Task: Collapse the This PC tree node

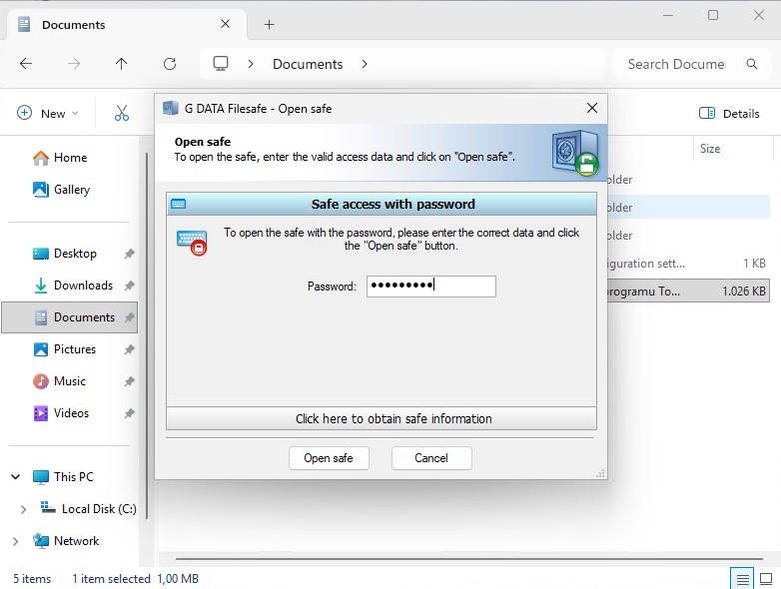Action: pyautogui.click(x=15, y=476)
